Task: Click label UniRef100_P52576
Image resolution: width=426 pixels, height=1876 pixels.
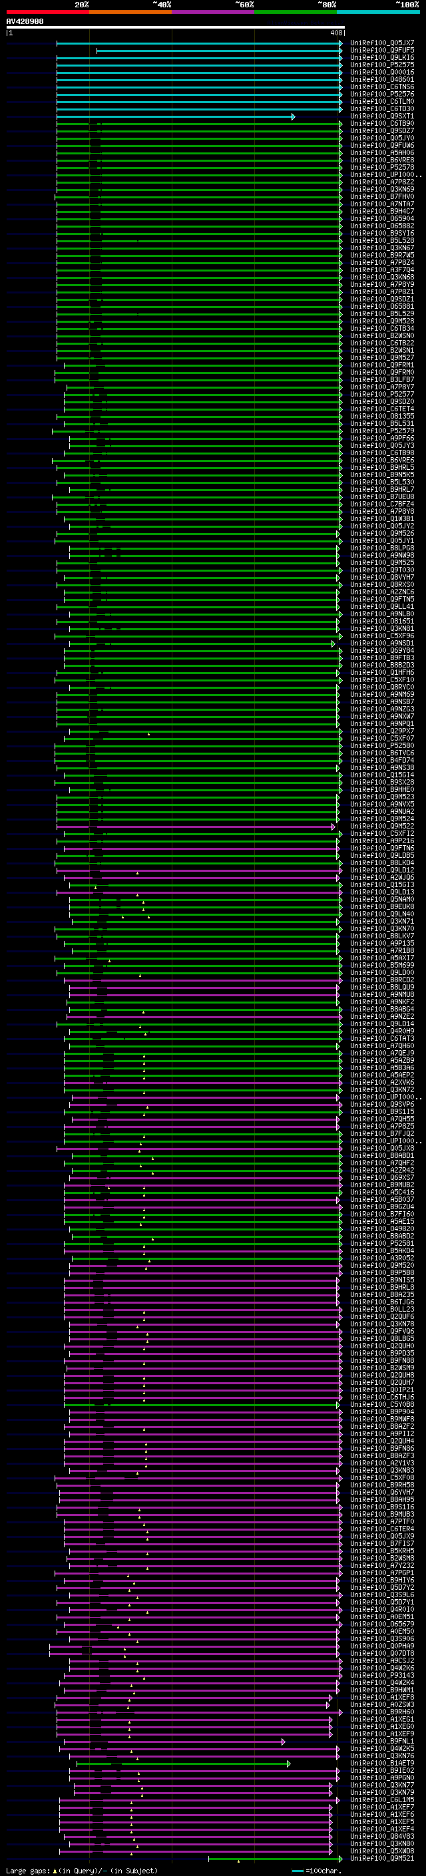Action: pos(382,94)
